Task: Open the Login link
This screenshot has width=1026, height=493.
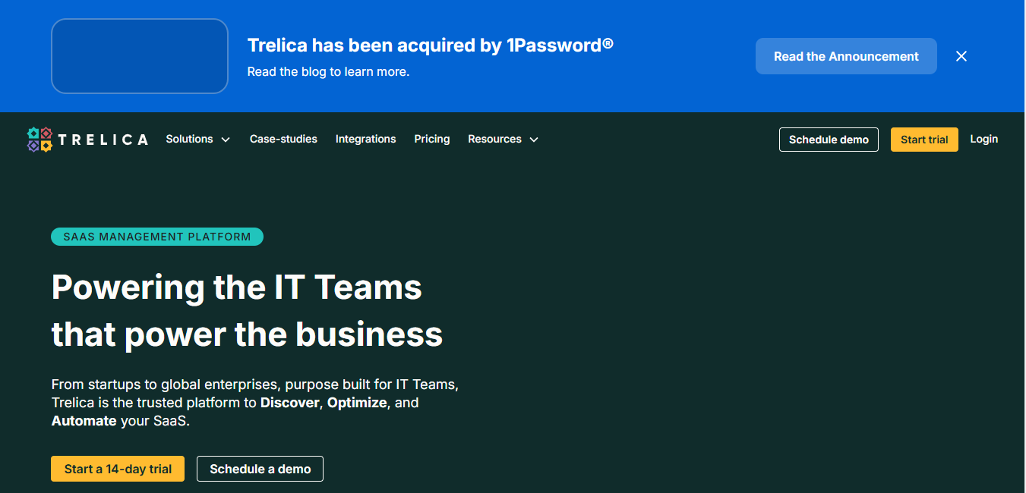Action: tap(984, 140)
